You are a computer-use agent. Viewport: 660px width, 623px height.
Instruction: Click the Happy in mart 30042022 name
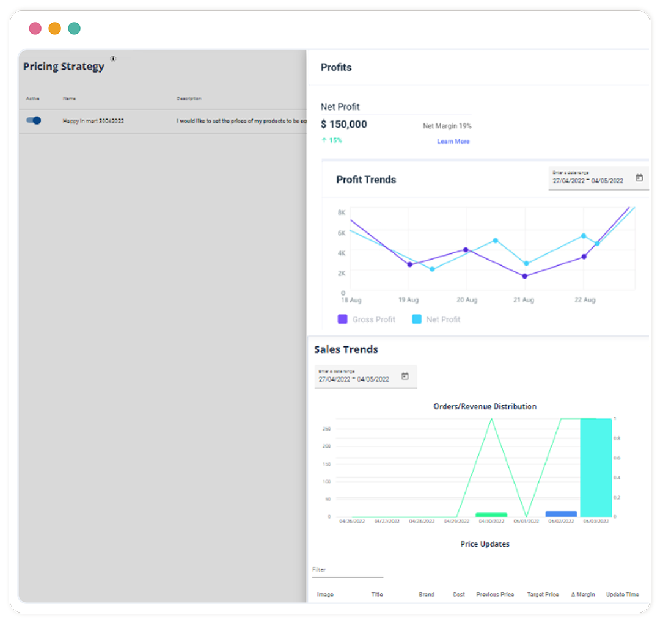(94, 121)
